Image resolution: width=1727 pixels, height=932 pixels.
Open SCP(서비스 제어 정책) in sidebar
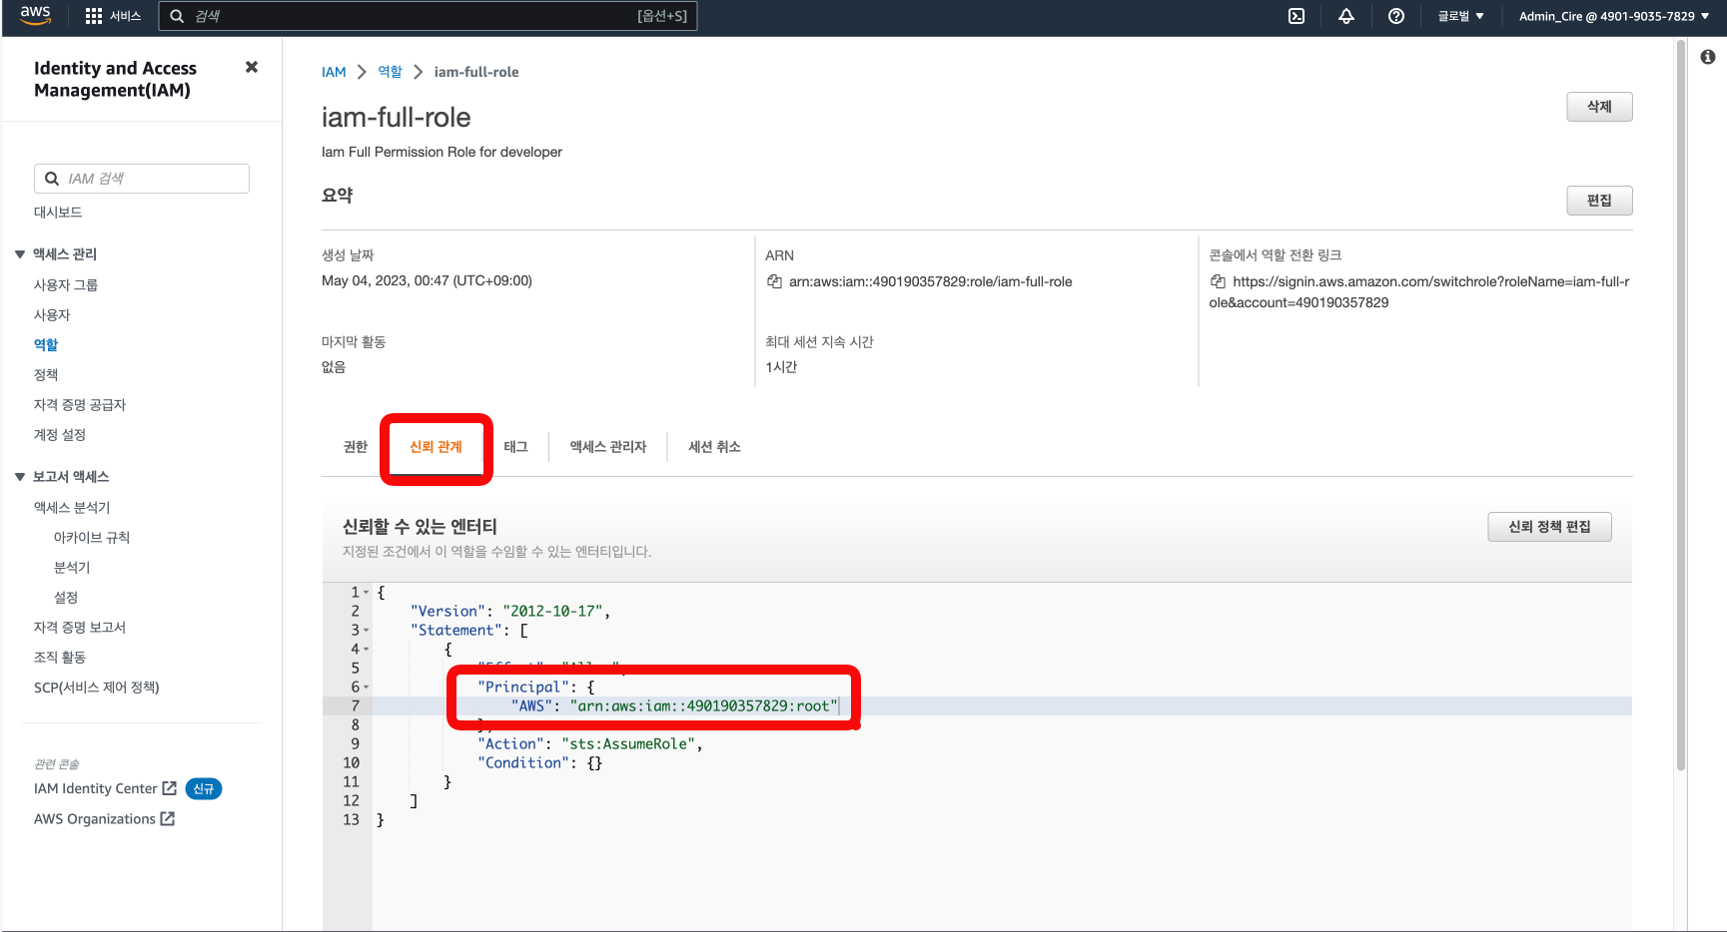tap(97, 688)
